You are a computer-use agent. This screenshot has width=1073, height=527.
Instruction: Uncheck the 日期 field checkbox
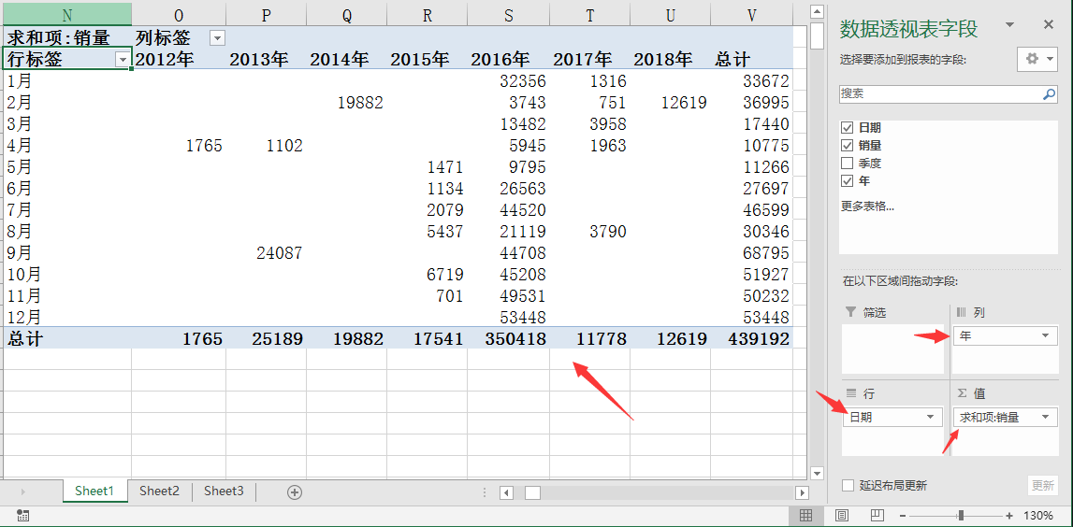[x=847, y=128]
